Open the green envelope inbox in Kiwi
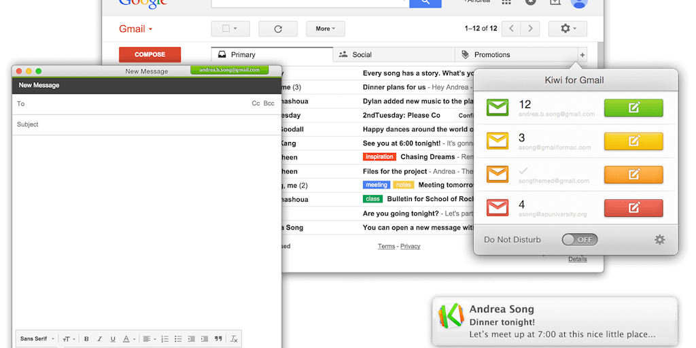696x348 pixels. click(x=497, y=108)
